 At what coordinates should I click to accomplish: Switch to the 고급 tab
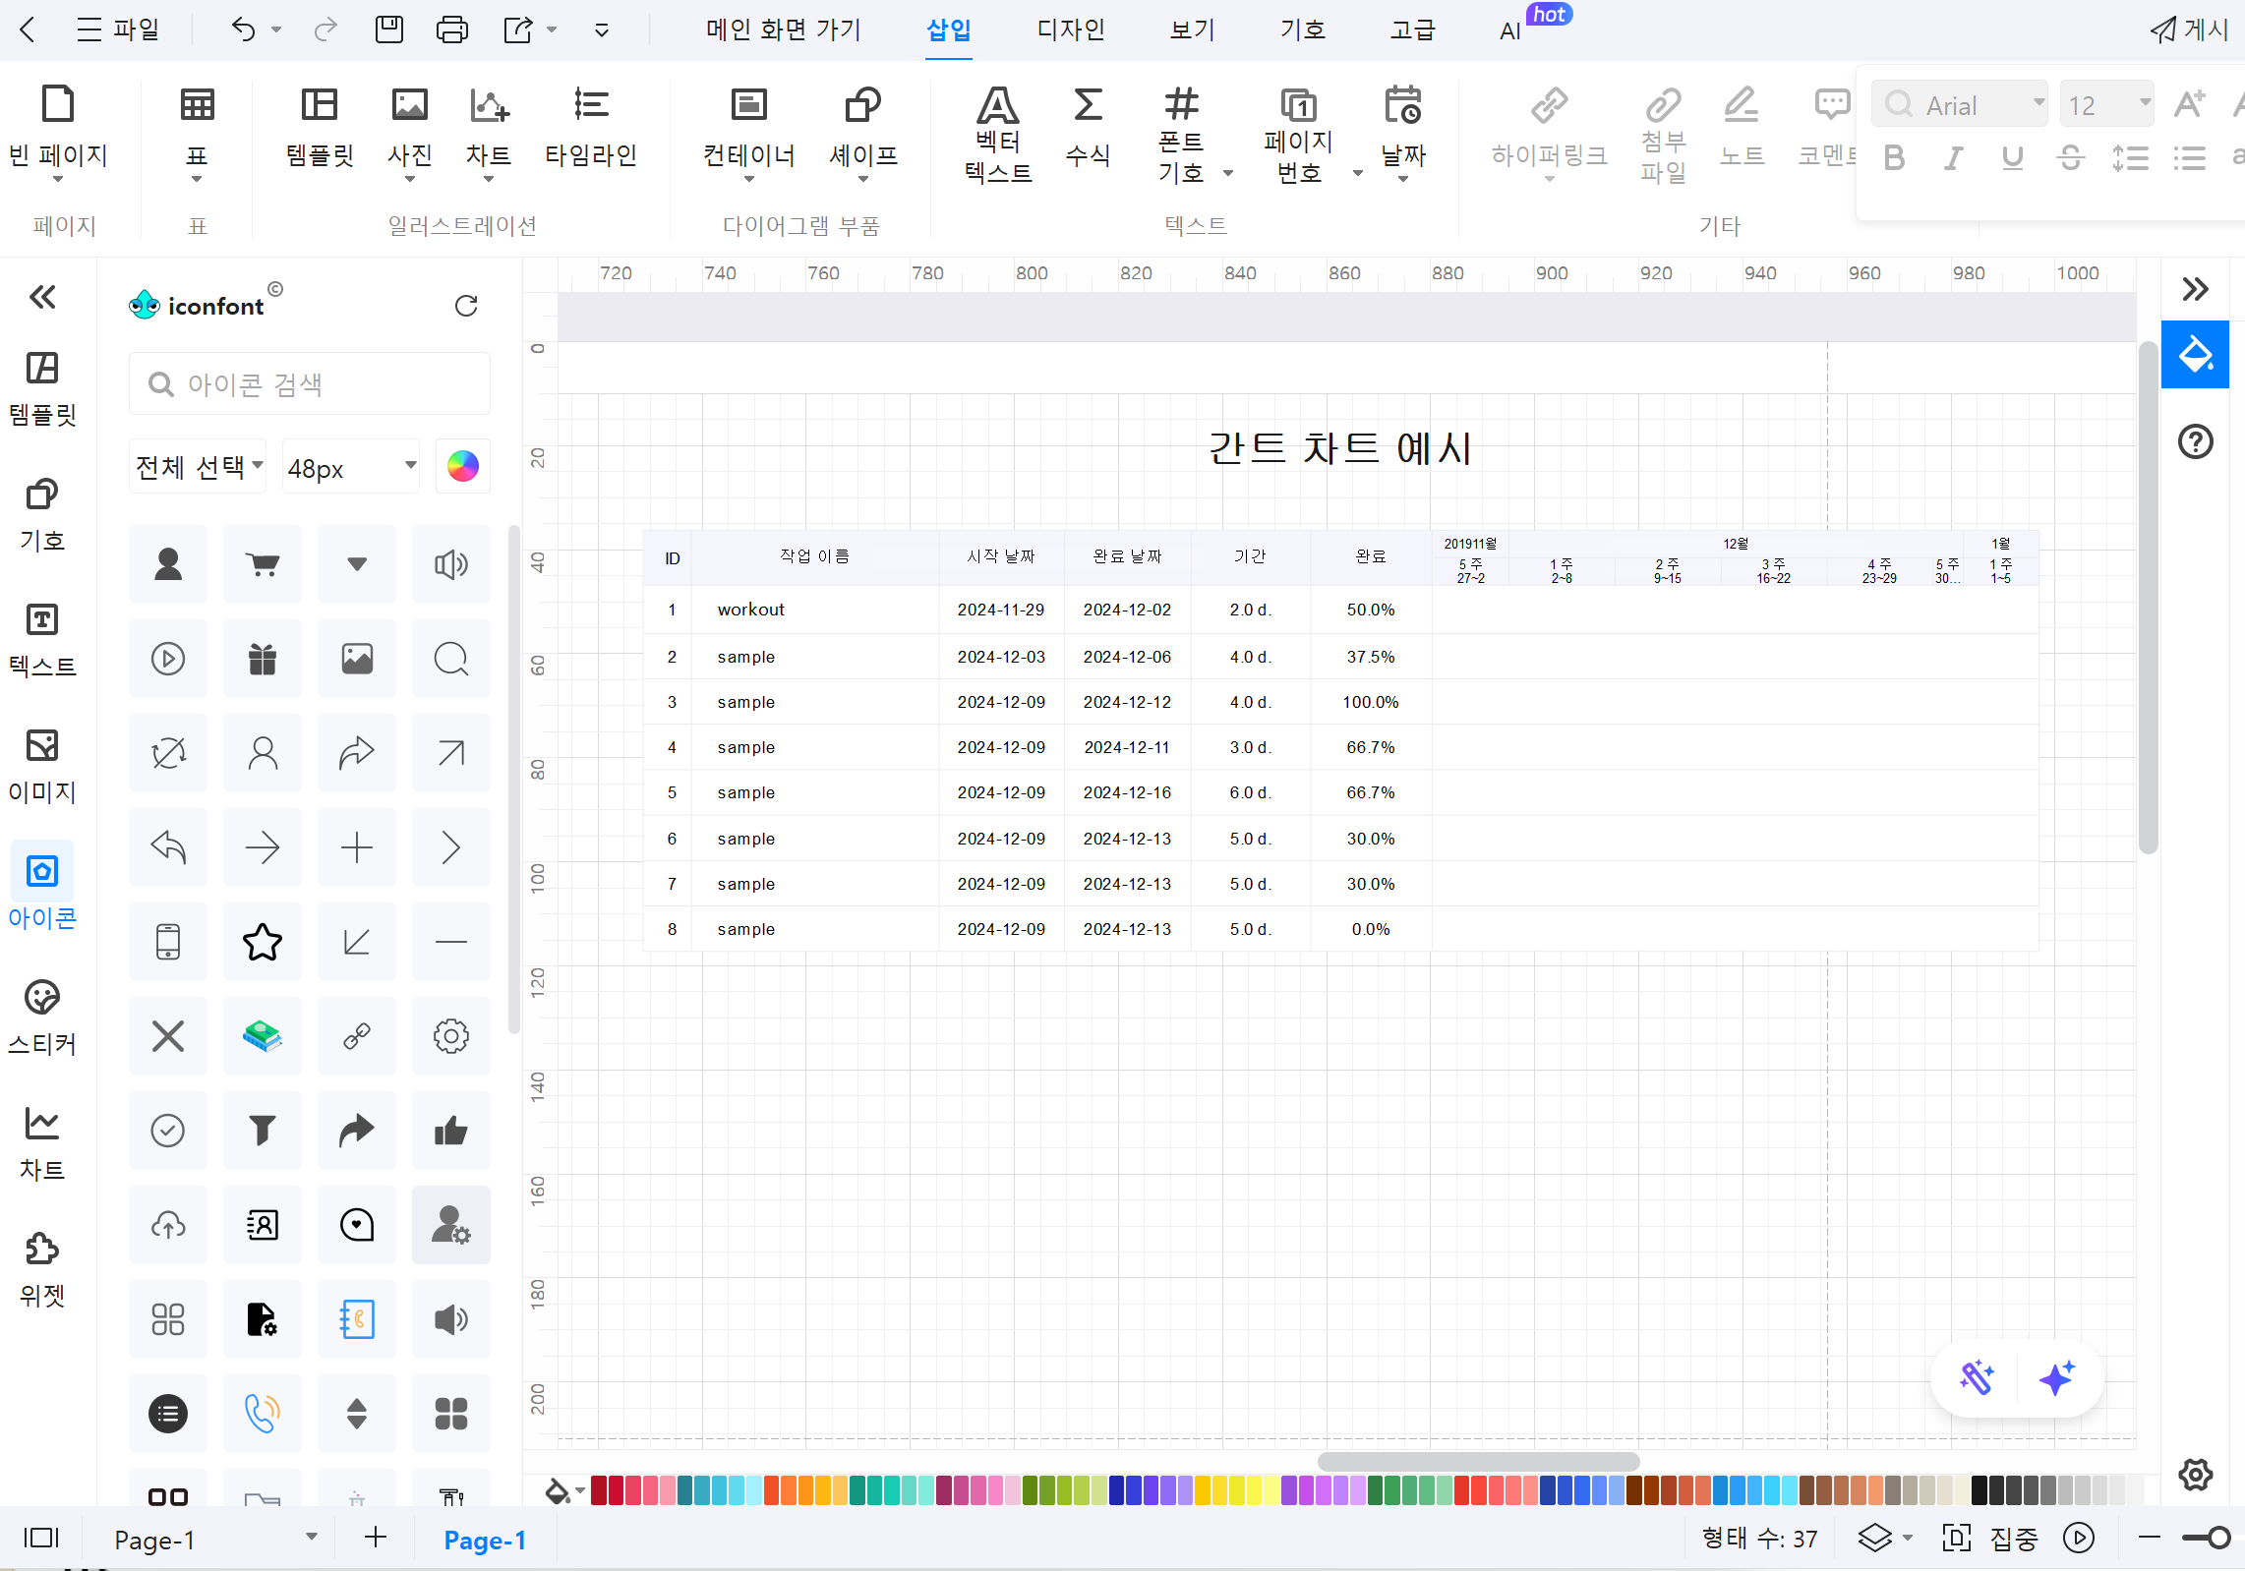pos(1412,29)
